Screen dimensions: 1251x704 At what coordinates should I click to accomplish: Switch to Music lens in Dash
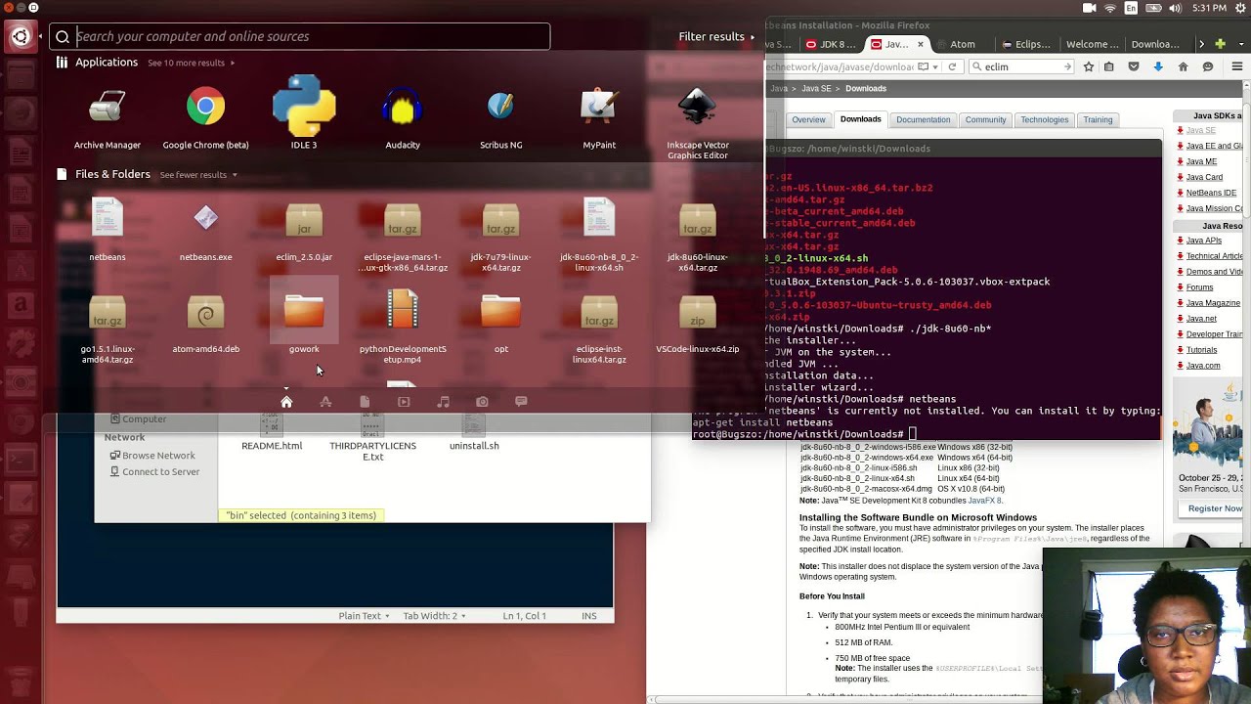coord(443,402)
